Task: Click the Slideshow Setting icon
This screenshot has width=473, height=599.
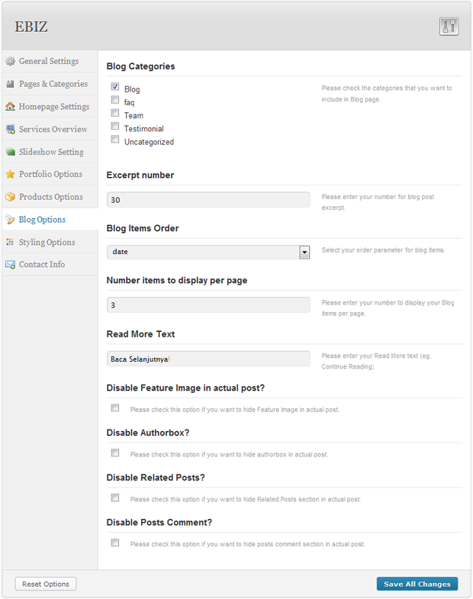Action: pyautogui.click(x=10, y=152)
